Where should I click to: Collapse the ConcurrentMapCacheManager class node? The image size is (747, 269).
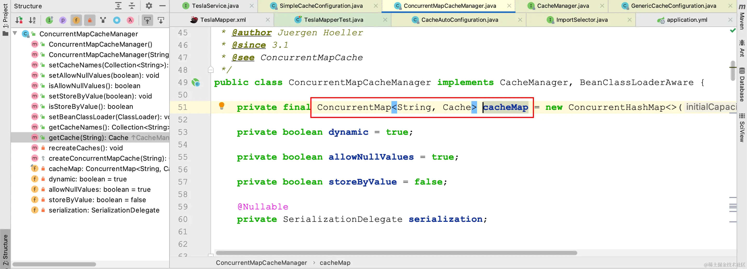pyautogui.click(x=15, y=34)
